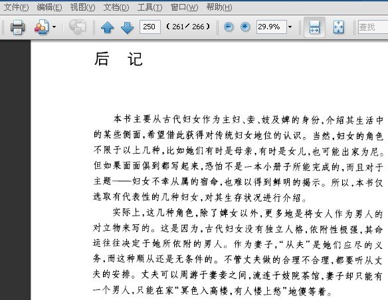Viewport: 388px width, 300px height.
Task: Go to previous page with up arrow
Action: 108,27
